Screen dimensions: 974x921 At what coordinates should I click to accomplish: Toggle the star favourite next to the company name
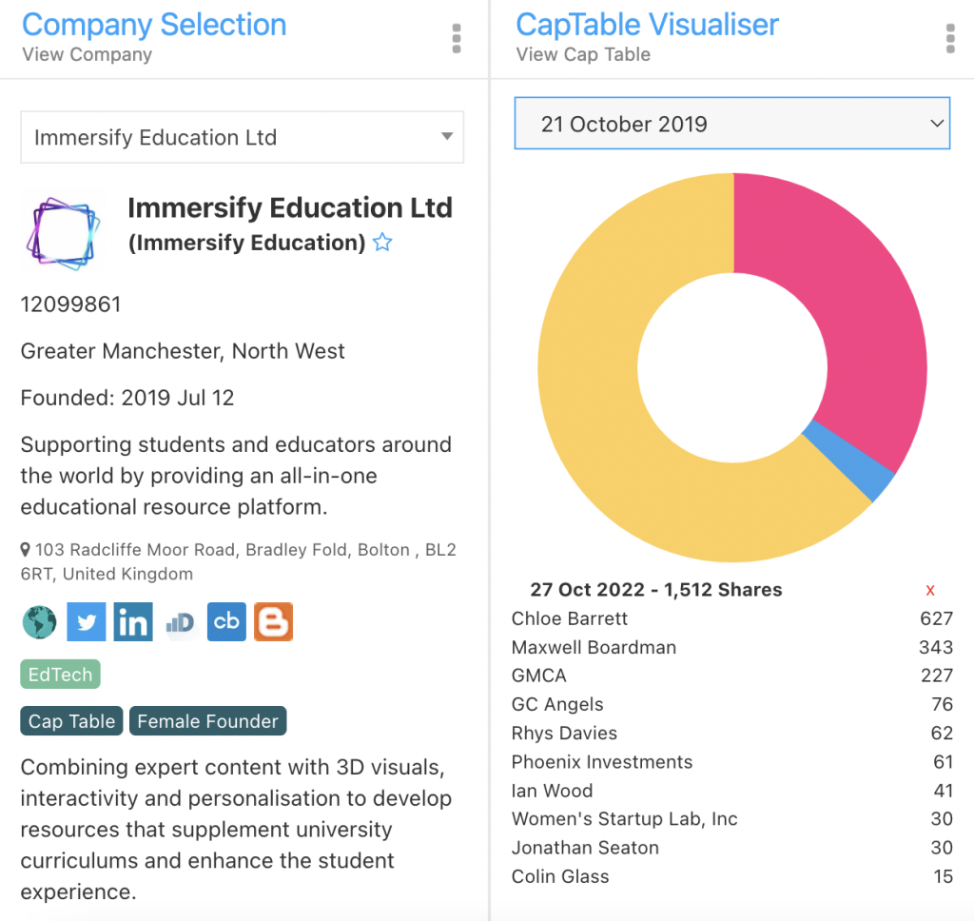tap(382, 243)
